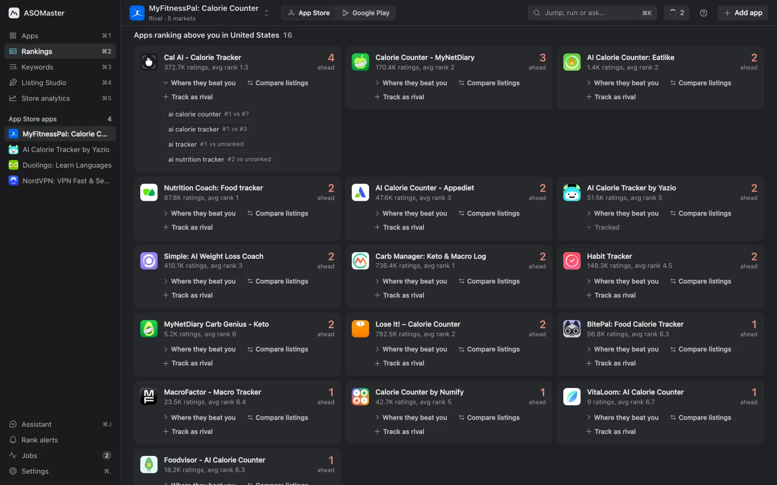Track Calorie Counter - MyNetDiary as rival
Screen dimensions: 777x485
[x=399, y=97]
